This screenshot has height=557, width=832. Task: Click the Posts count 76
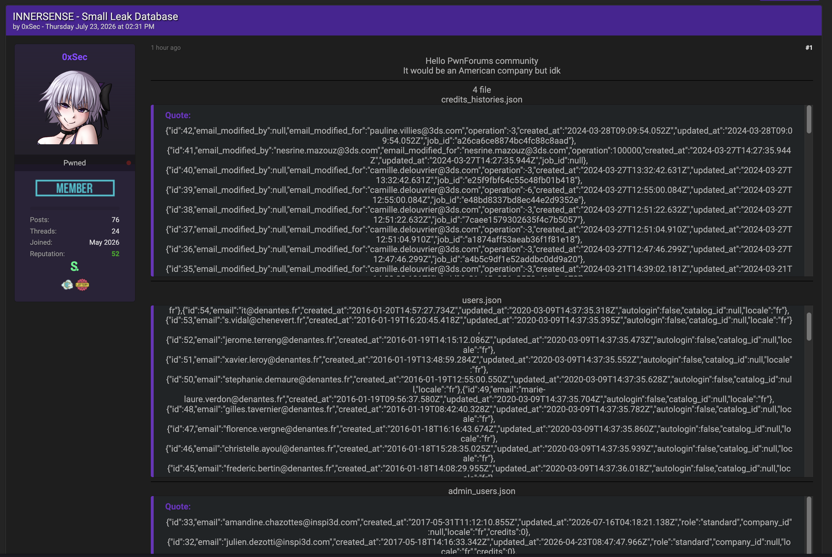(x=115, y=220)
